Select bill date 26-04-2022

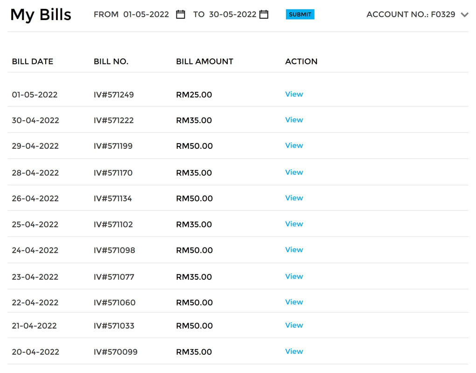coord(35,199)
